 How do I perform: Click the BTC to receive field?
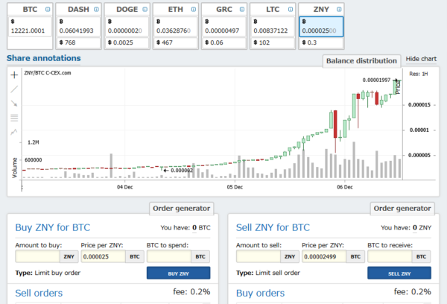pyautogui.click(x=390, y=256)
